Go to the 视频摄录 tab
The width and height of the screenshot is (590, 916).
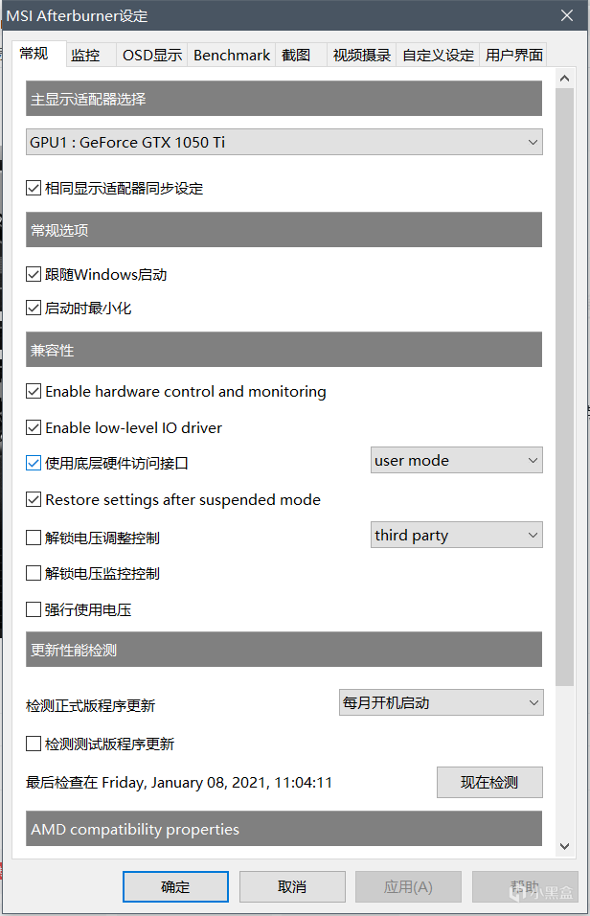(x=362, y=56)
